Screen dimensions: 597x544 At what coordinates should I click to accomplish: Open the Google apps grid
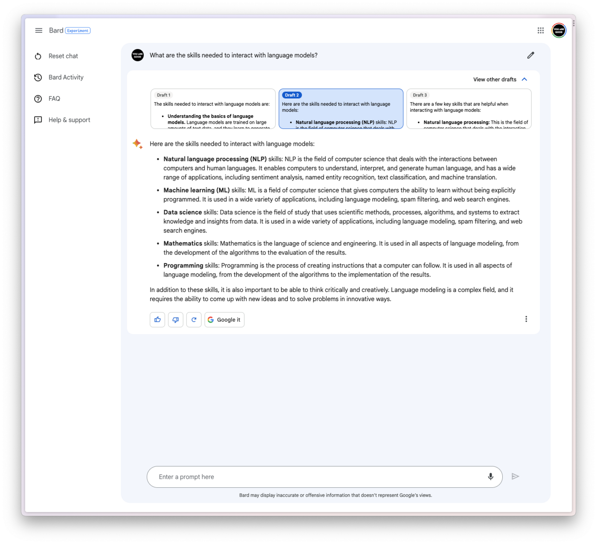coord(541,30)
